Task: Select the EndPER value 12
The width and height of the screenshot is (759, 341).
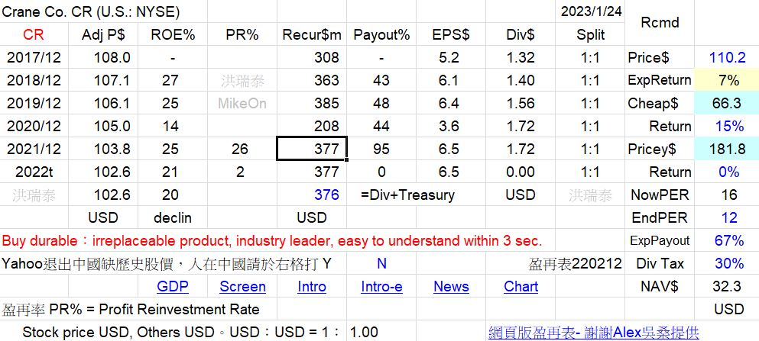Action: coord(727,218)
